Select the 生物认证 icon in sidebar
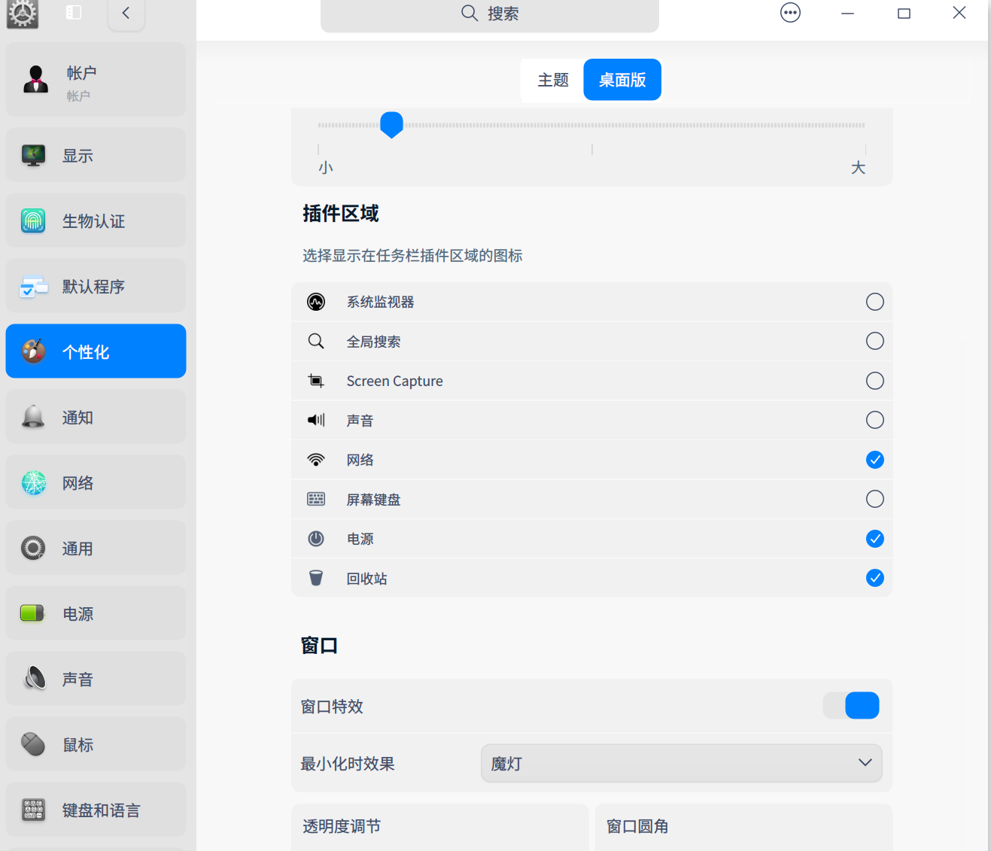Screen dimensions: 991x851 click(33, 220)
